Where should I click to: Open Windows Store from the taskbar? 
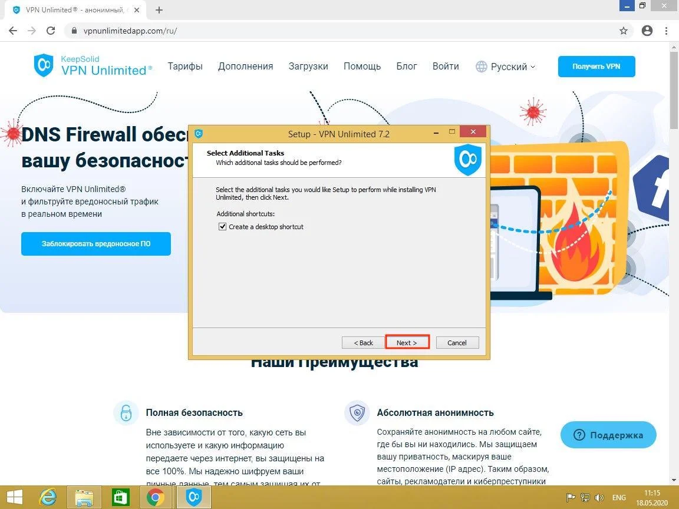point(120,498)
